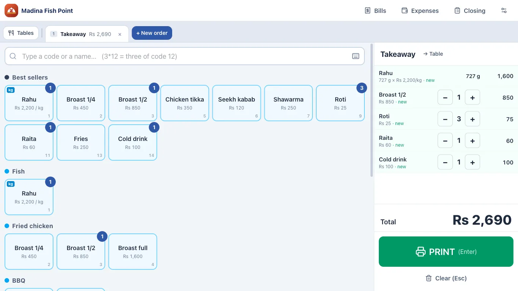Print the bill with PRINT button
The image size is (518, 291).
[x=446, y=252]
